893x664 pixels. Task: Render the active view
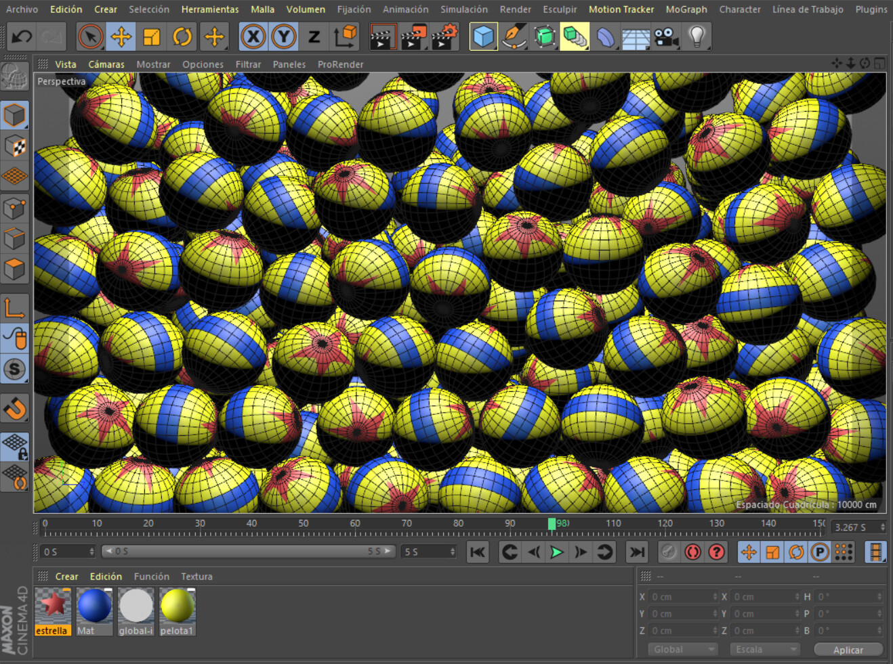(383, 36)
